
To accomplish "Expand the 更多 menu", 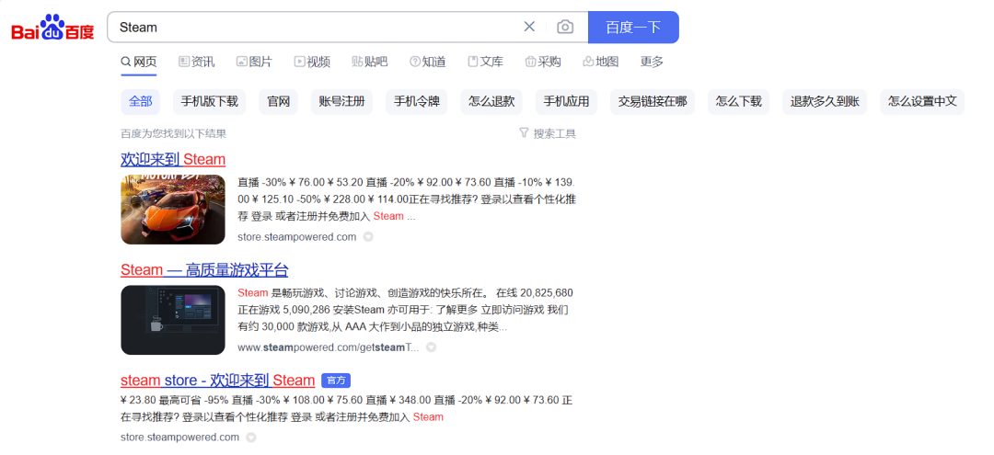I will point(652,62).
